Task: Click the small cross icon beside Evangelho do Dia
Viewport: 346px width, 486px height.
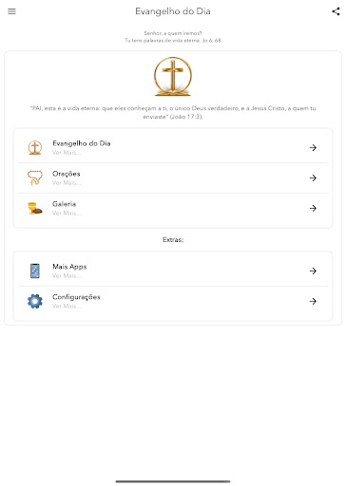Action: click(x=35, y=147)
